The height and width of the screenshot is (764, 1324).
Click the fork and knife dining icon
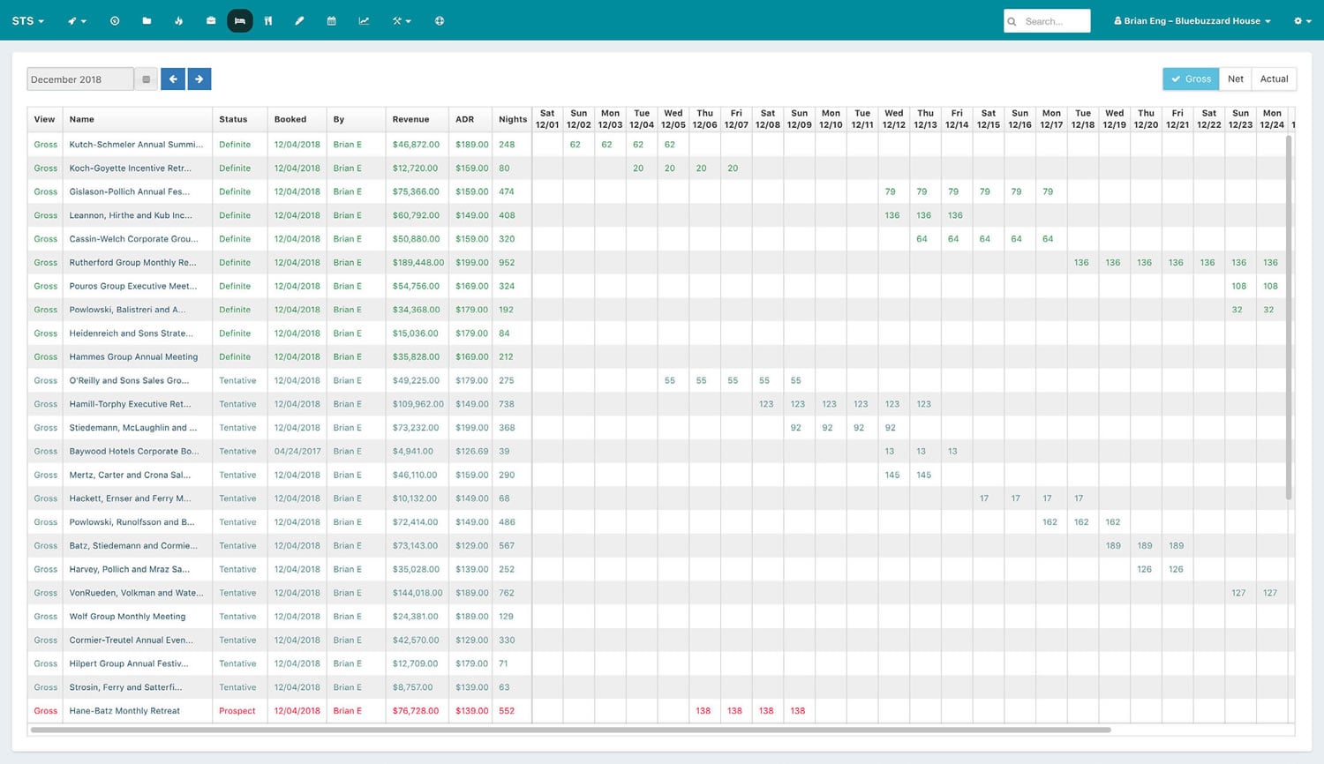pyautogui.click(x=268, y=20)
